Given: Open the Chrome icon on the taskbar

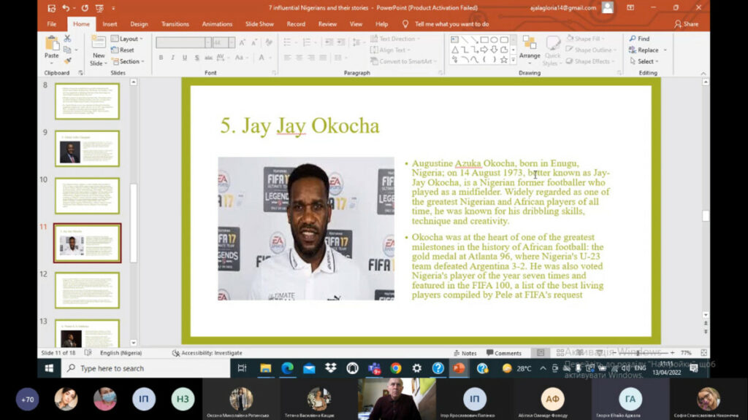Looking at the screenshot, I should (x=395, y=368).
